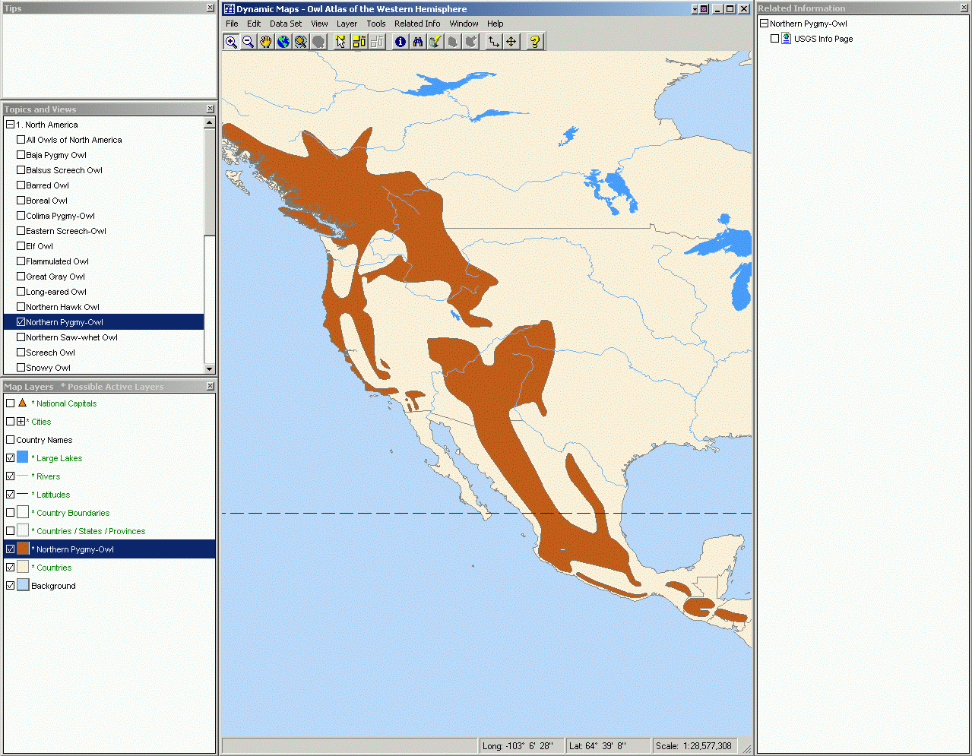The image size is (972, 756).
Task: Enable the Country Boundaries layer
Action: point(10,511)
